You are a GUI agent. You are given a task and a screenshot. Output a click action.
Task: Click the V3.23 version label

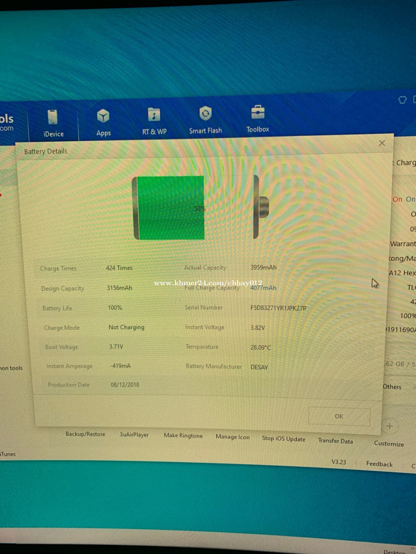[x=339, y=462]
